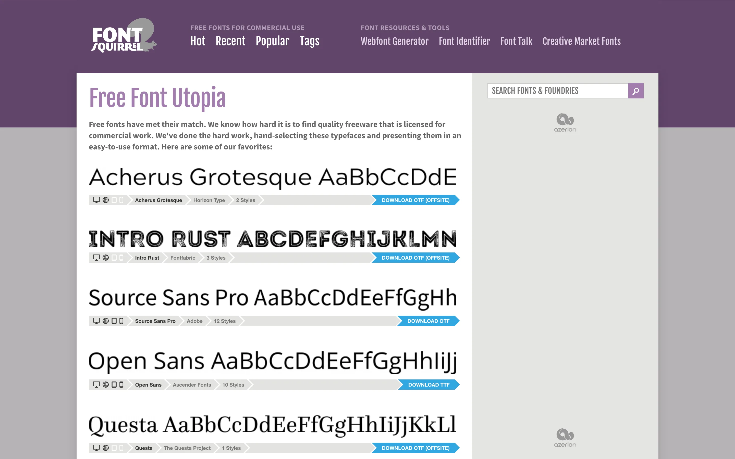Click the desktop icon in the Open Sans row

pos(96,385)
